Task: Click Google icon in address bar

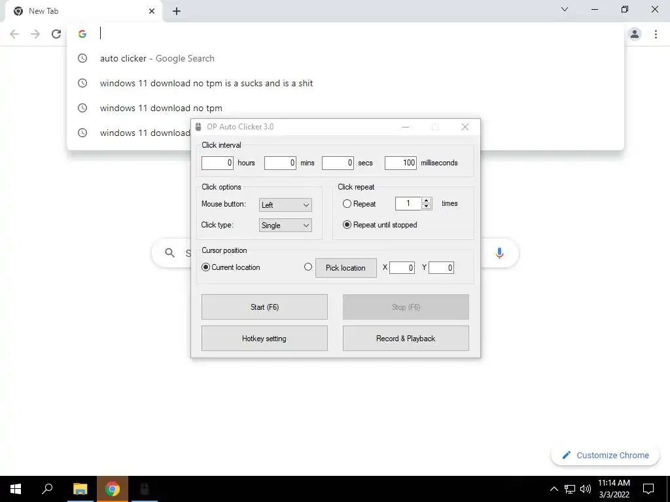Action: 82,34
